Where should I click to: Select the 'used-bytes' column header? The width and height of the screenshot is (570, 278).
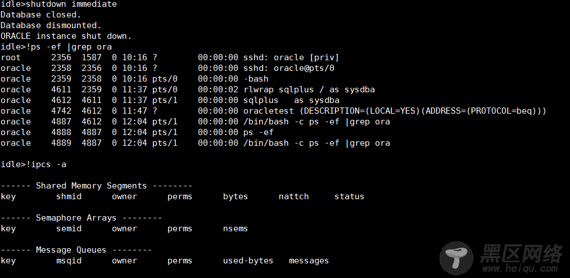coord(248,261)
